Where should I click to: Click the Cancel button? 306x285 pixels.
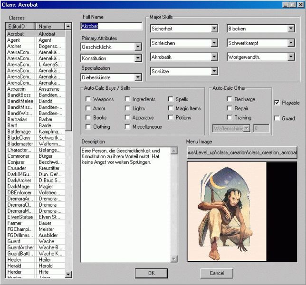(x=217, y=273)
